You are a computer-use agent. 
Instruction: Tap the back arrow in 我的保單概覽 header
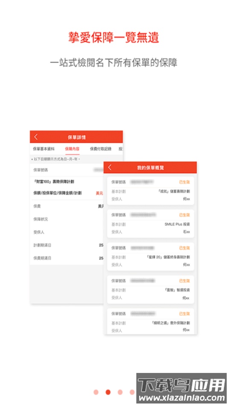[110, 168]
